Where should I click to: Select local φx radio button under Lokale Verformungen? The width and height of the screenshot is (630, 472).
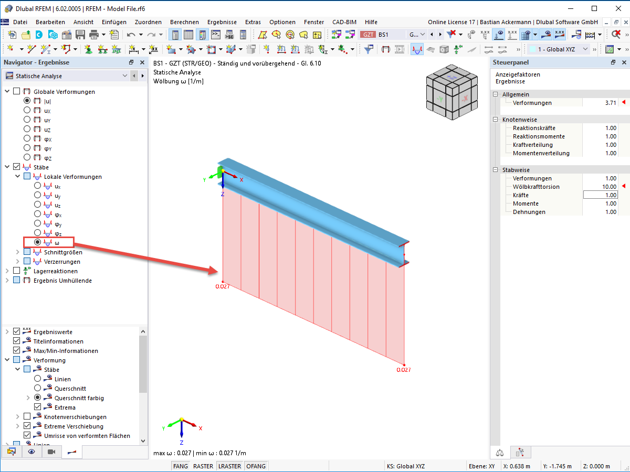point(37,214)
